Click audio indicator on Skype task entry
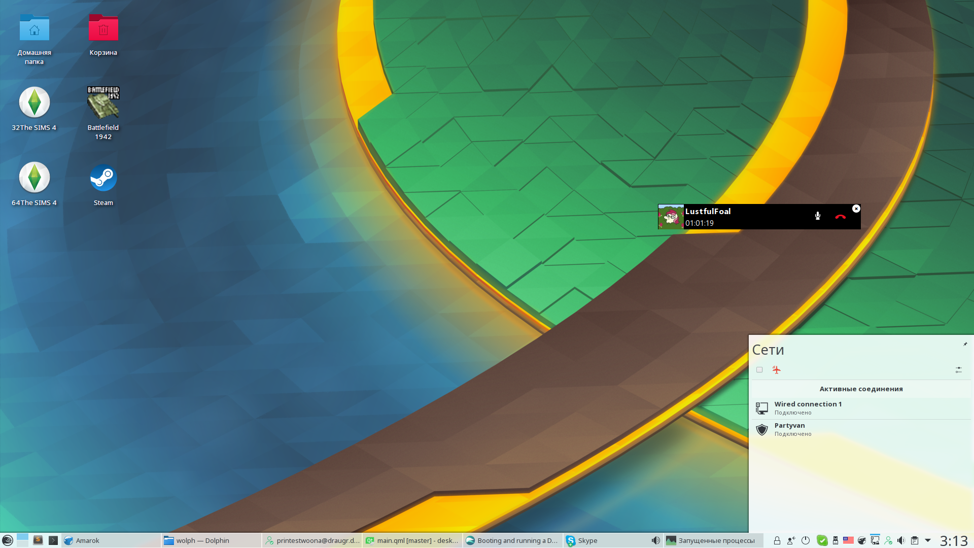The image size is (974, 548). 656,540
